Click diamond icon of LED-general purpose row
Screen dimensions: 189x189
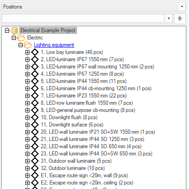(x=35, y=110)
